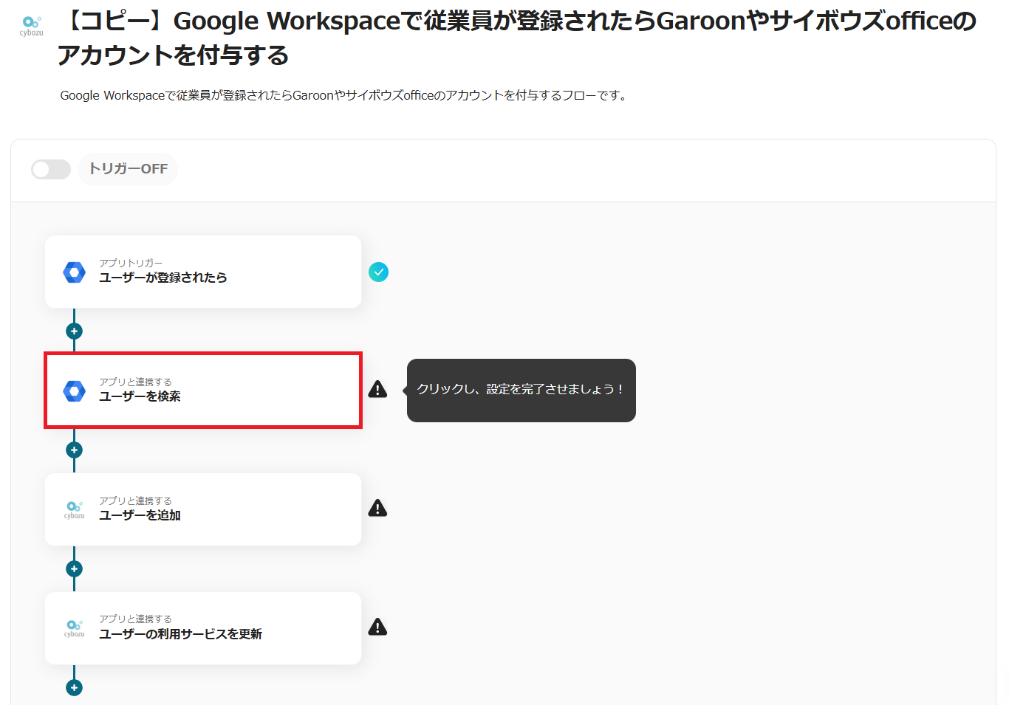Click the トリガーOFF status label

129,169
